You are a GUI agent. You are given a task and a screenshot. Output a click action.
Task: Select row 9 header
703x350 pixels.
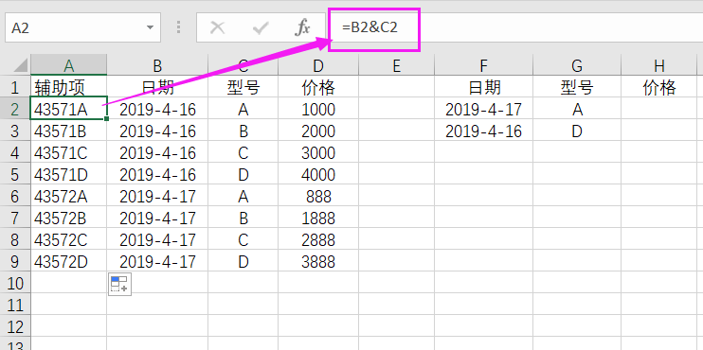tap(15, 261)
